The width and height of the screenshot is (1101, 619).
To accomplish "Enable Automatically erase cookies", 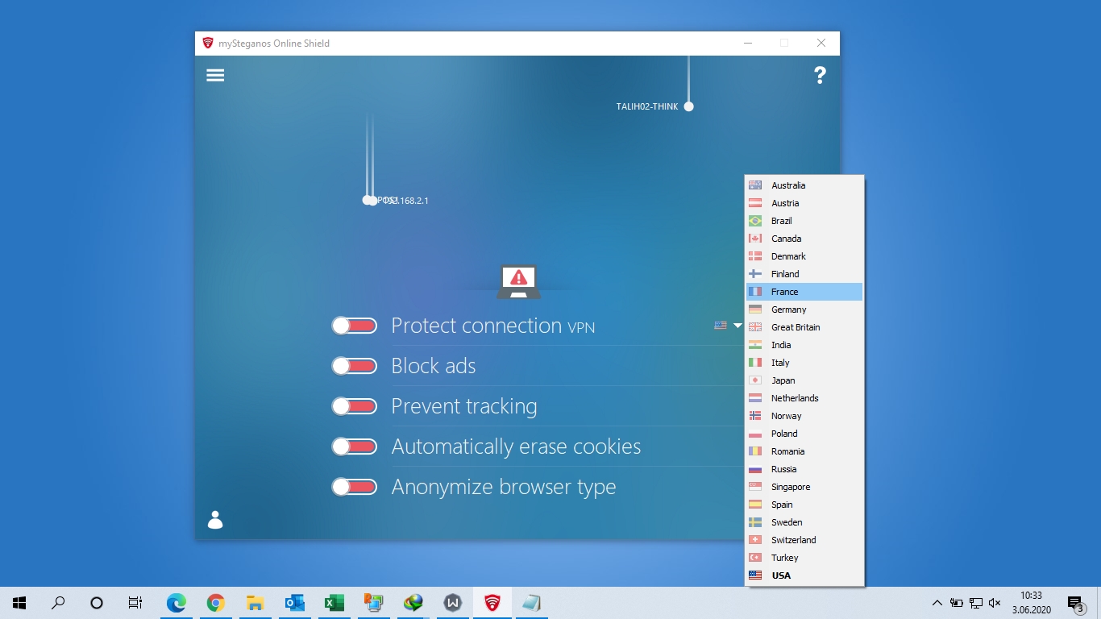I will tap(355, 447).
